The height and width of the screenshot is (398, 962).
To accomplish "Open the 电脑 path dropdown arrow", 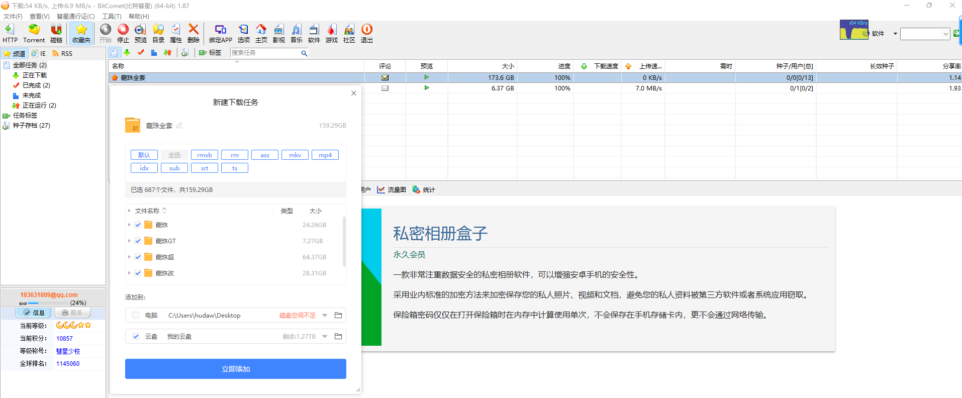I will pos(325,315).
